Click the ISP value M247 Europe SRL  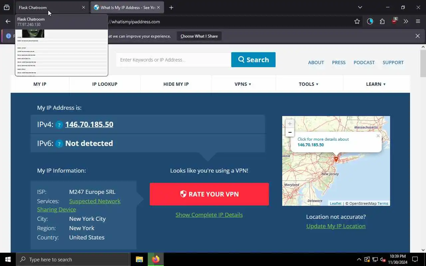click(92, 192)
